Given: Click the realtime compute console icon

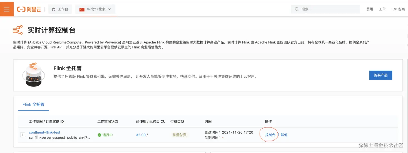Looking at the screenshot, I should pyautogui.click(x=18, y=30).
